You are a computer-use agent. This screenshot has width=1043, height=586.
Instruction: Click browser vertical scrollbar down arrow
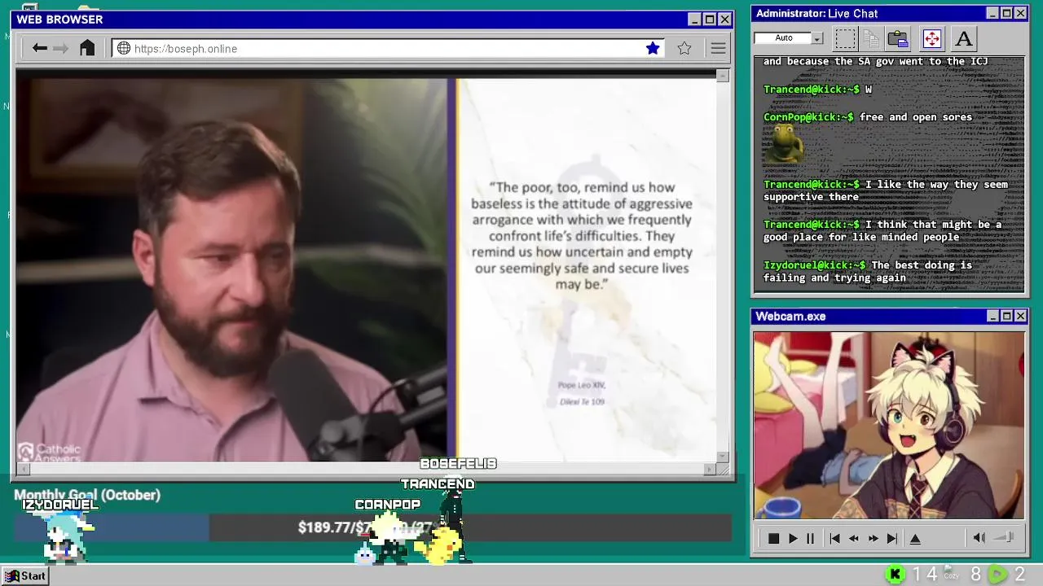723,457
